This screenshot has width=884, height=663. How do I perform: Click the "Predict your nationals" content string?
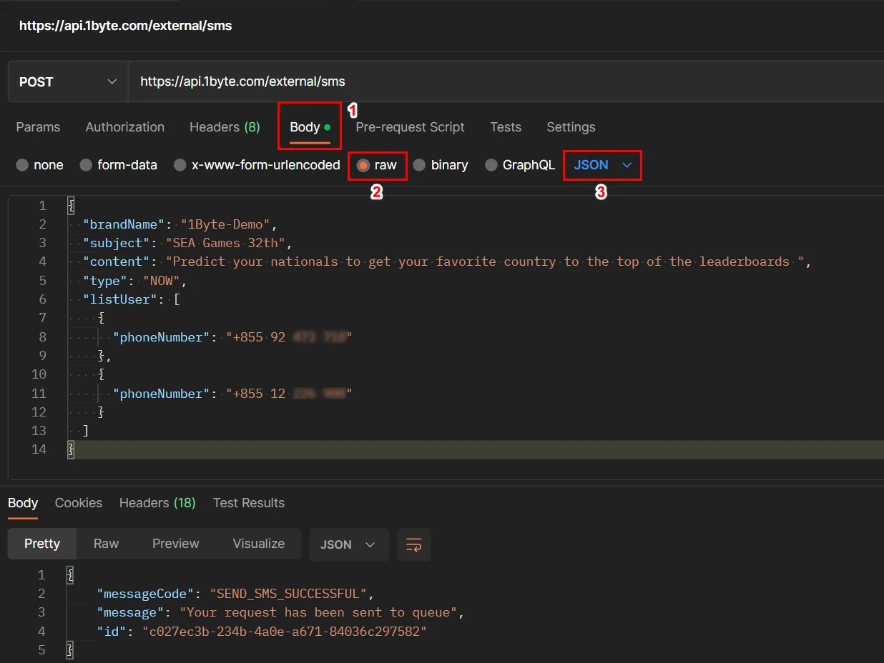point(485,261)
